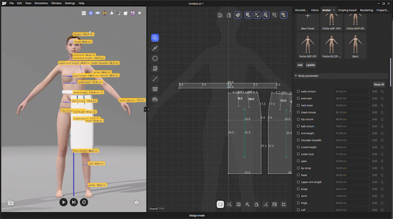Image resolution: width=393 pixels, height=219 pixels.
Task: Click the lock icon in bottom toolbar
Action: coord(257,204)
